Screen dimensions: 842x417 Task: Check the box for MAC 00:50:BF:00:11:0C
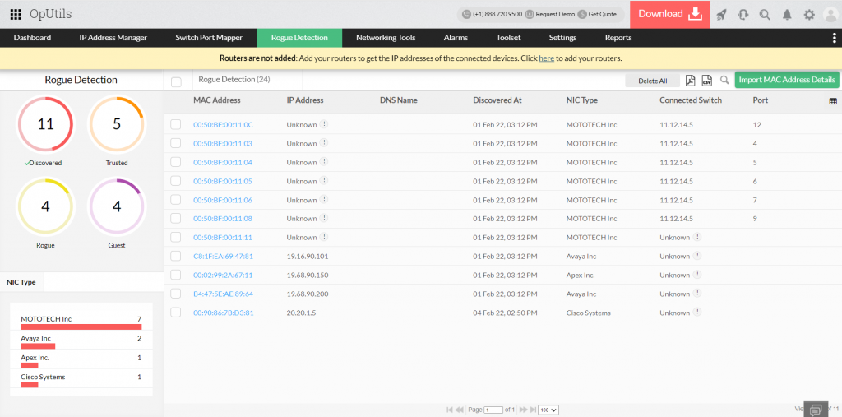click(x=175, y=124)
